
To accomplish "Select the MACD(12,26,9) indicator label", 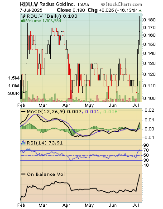I will pyautogui.click(x=46, y=112).
